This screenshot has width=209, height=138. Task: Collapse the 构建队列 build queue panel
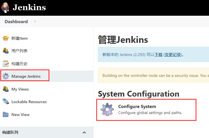[x=84, y=133]
